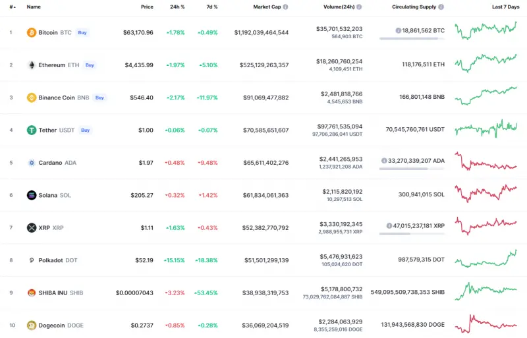The width and height of the screenshot is (527, 338).
Task: Sort by the Market Cap column header
Action: tap(267, 7)
